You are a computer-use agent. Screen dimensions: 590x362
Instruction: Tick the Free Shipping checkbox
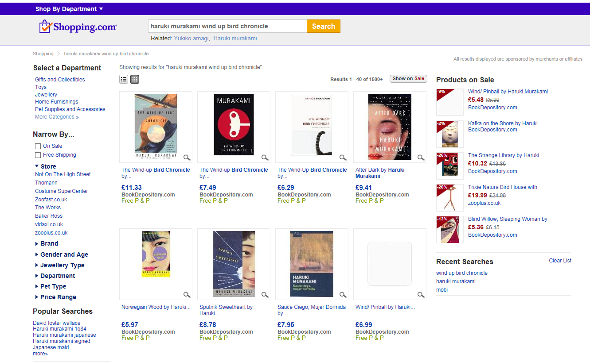tap(38, 155)
